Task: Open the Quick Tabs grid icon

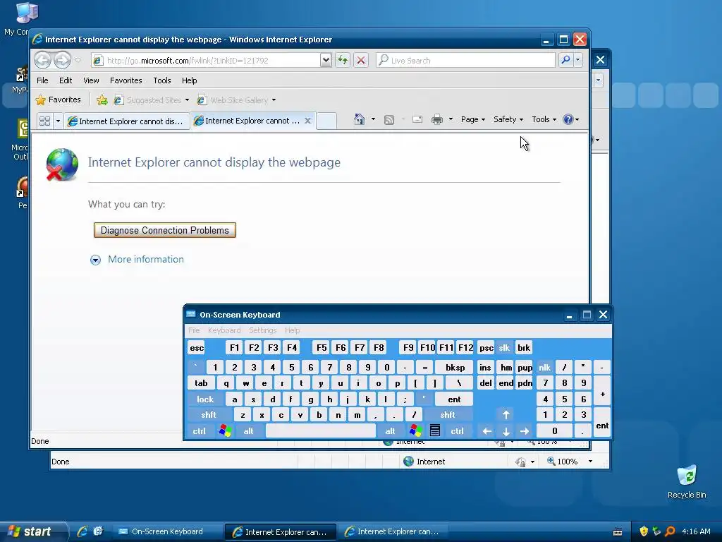Action: pos(44,121)
